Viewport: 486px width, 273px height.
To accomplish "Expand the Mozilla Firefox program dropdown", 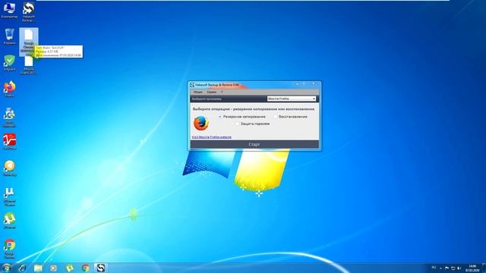I will click(292, 99).
